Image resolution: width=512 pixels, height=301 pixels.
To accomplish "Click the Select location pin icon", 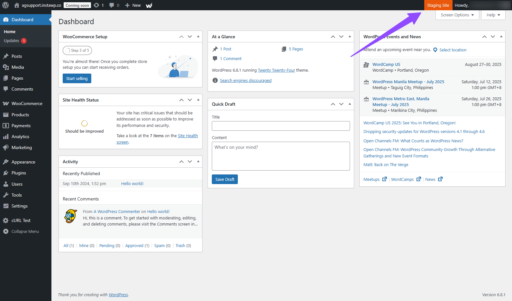I will pos(435,50).
